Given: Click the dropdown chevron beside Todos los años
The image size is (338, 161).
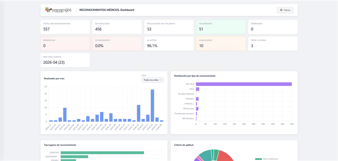Looking at the screenshot, I should click(161, 80).
